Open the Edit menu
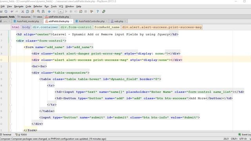 [2, 6]
